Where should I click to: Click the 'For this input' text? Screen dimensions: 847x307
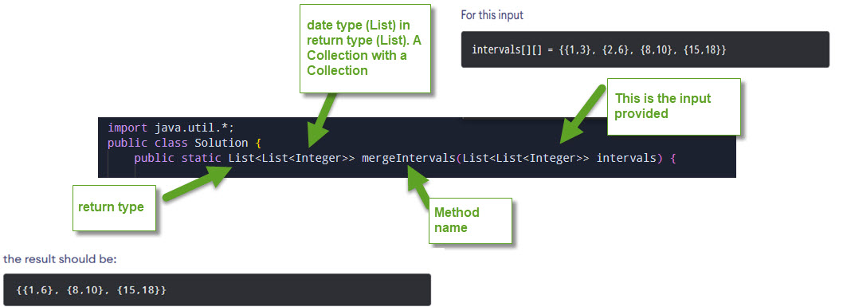pos(492,15)
